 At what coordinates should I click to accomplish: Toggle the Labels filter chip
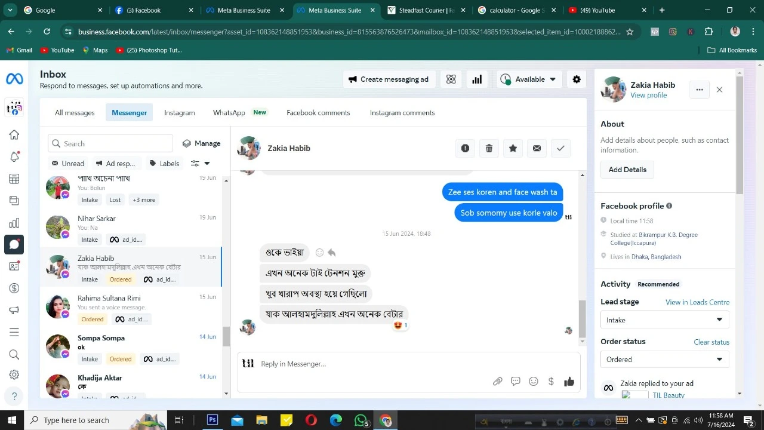pyautogui.click(x=164, y=163)
